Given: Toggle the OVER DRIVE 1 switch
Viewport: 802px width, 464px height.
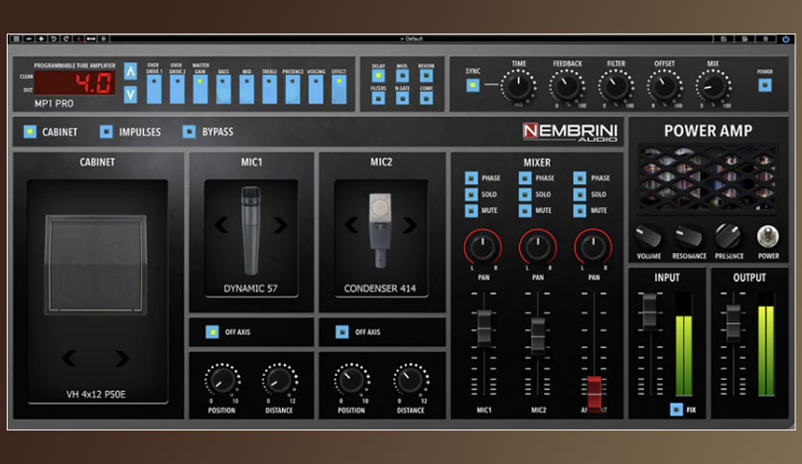Looking at the screenshot, I should tap(153, 89).
